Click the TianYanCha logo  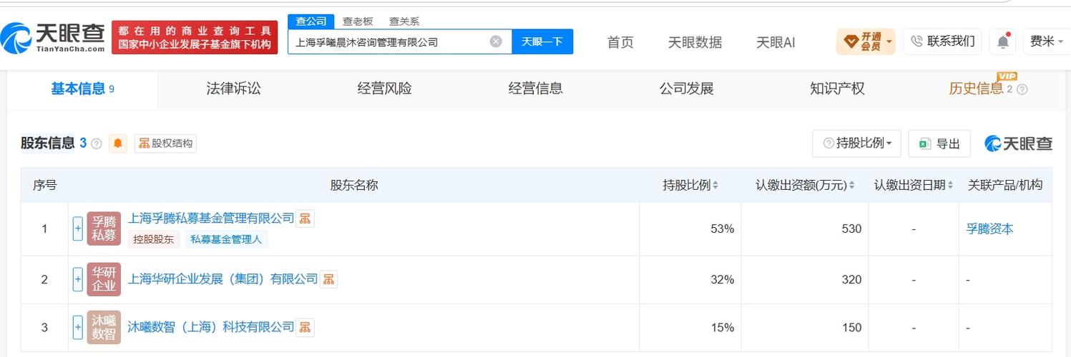[x=52, y=37]
